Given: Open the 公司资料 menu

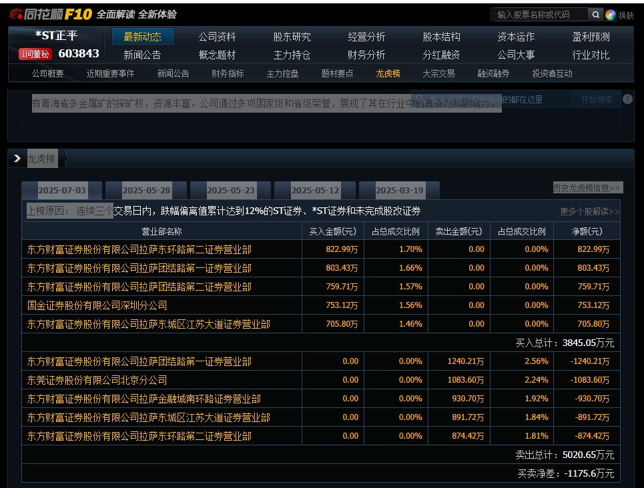Looking at the screenshot, I should [x=218, y=37].
